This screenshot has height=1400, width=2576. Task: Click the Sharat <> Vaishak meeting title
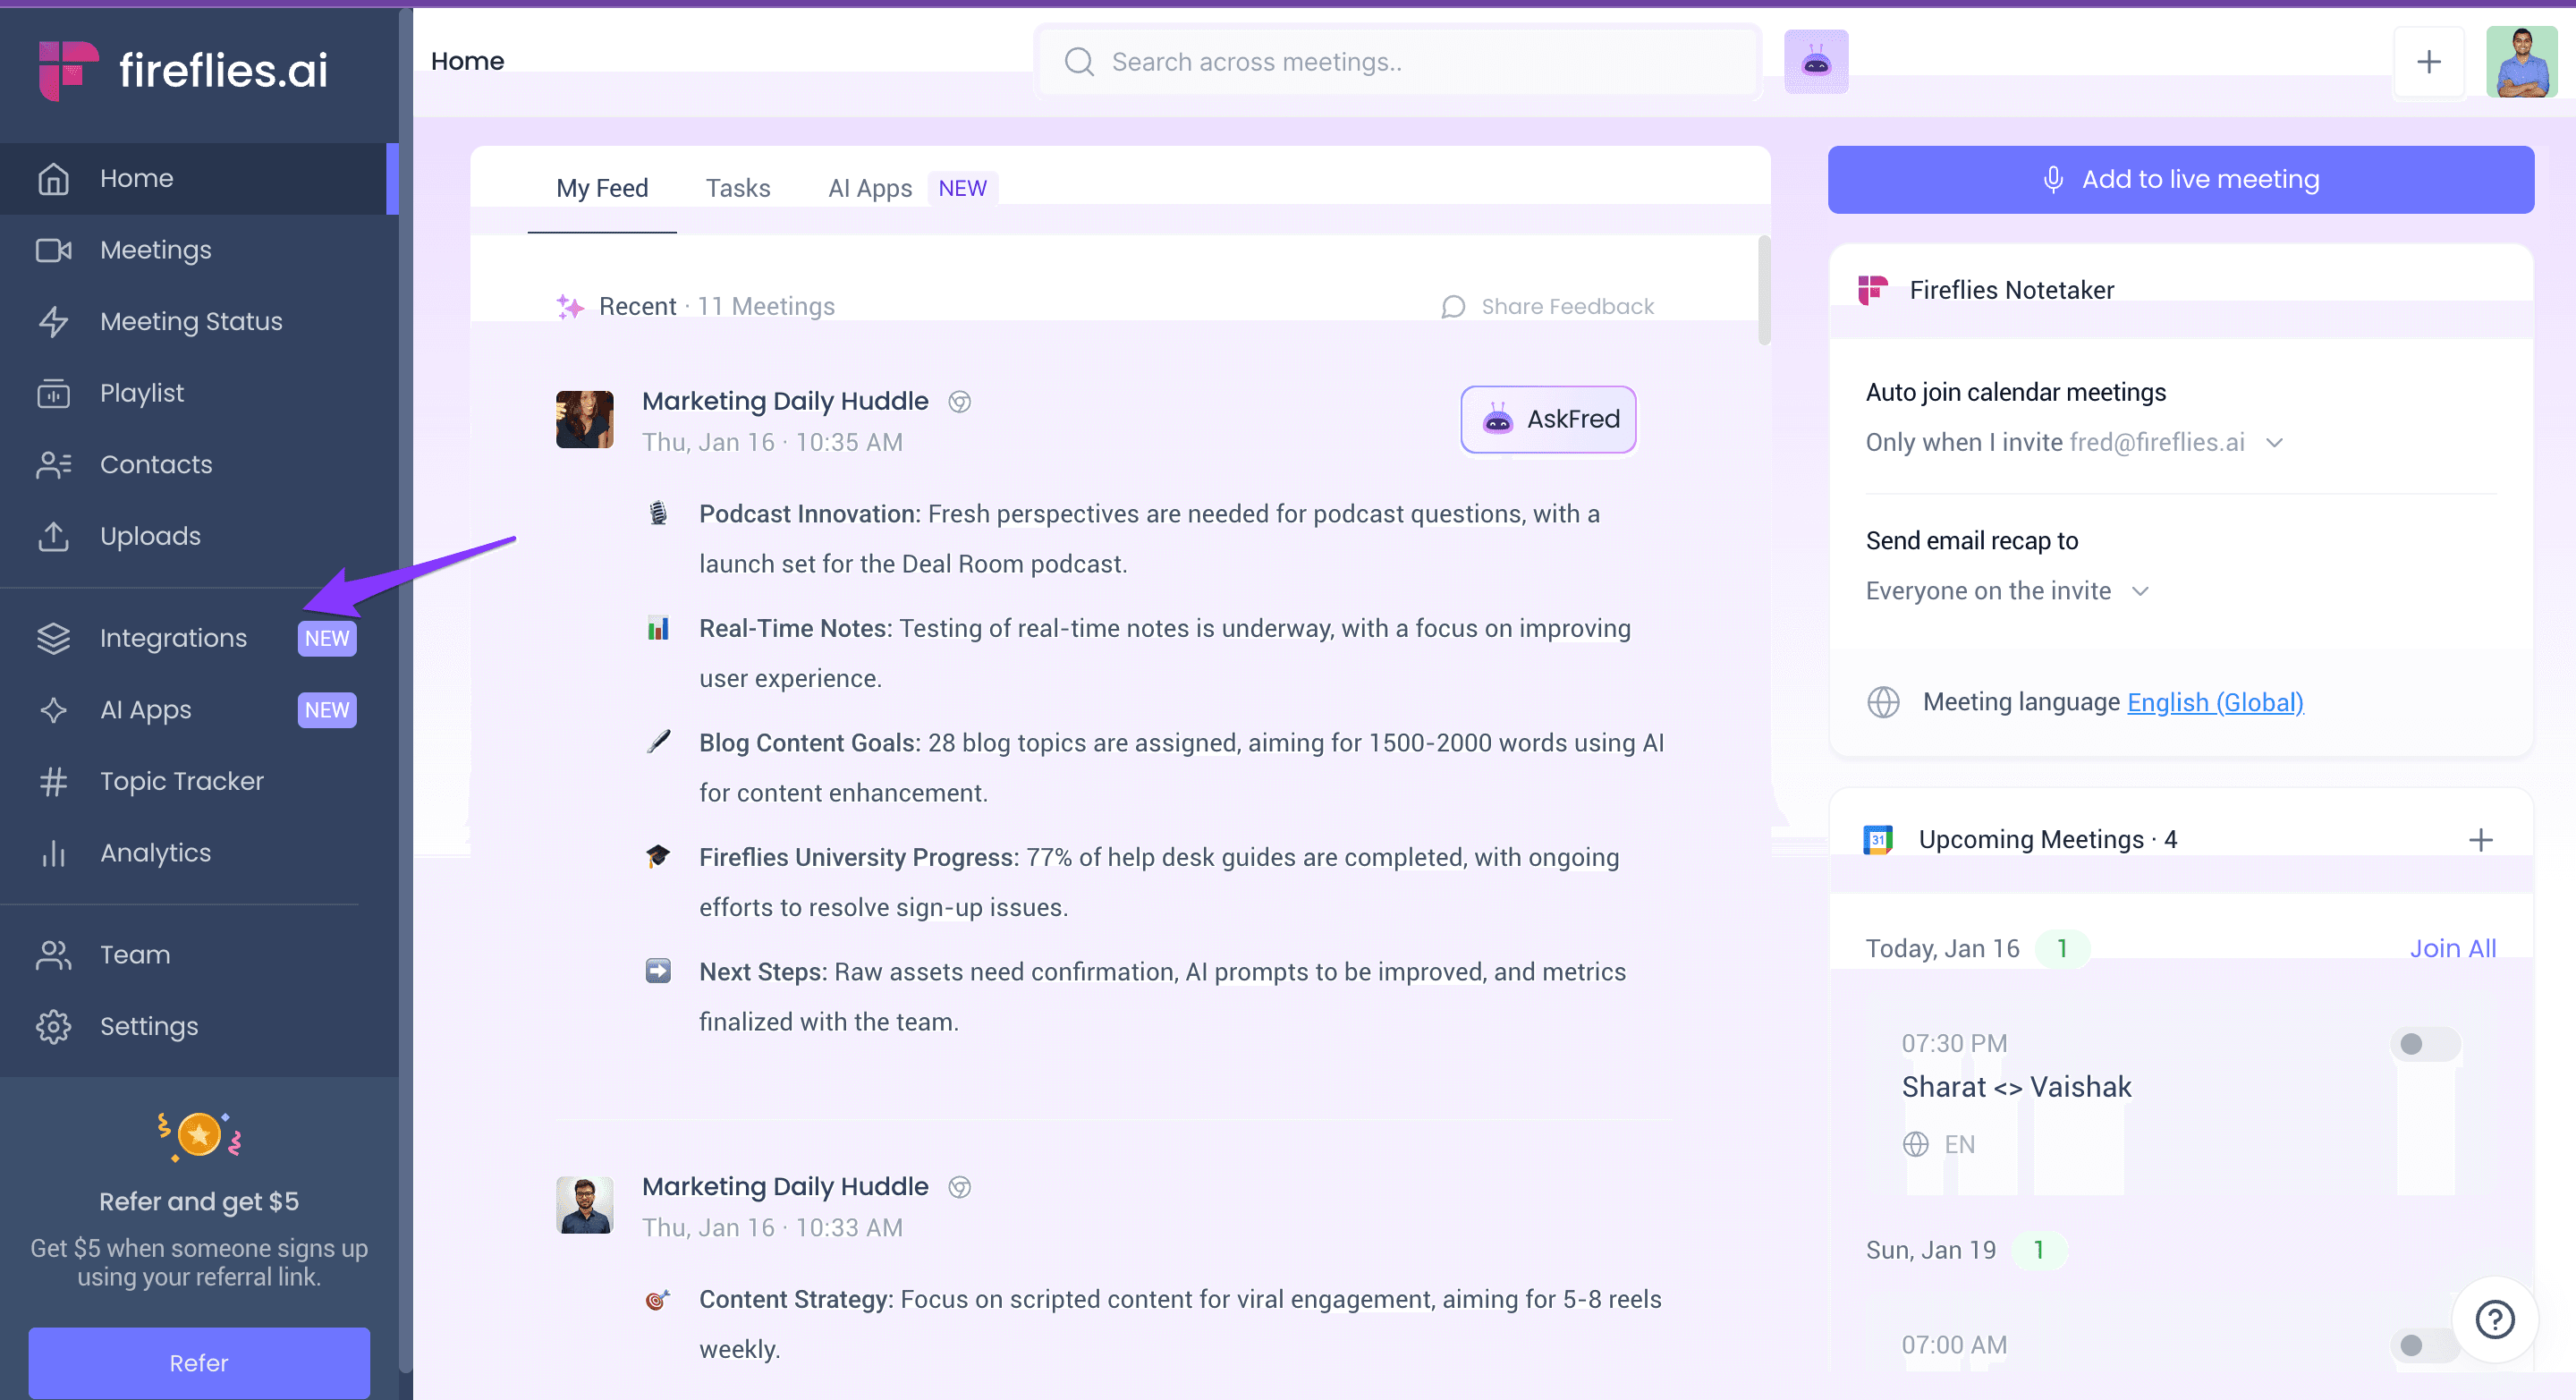[x=2016, y=1087]
